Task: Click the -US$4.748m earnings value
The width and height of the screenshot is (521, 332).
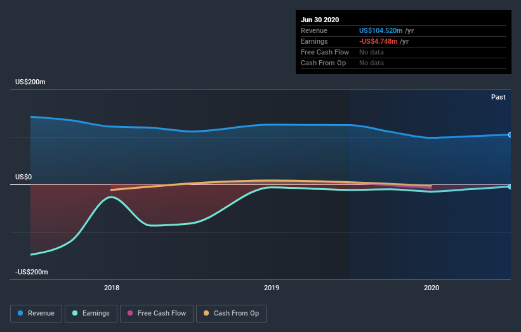Action: (378, 41)
